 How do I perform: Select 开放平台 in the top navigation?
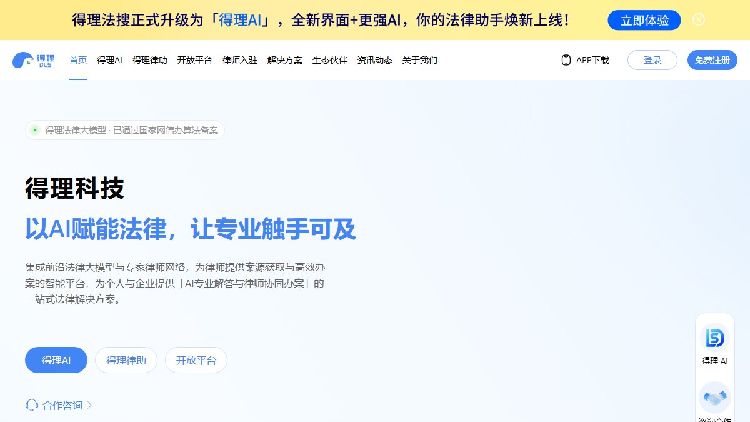195,60
